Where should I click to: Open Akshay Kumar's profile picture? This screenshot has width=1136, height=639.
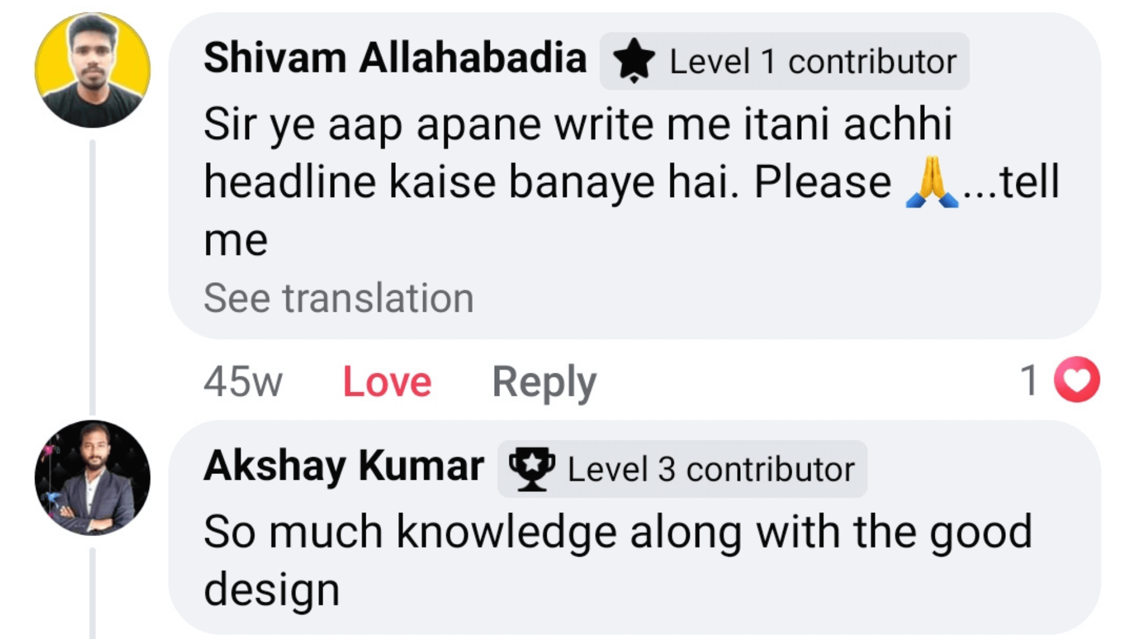click(92, 477)
